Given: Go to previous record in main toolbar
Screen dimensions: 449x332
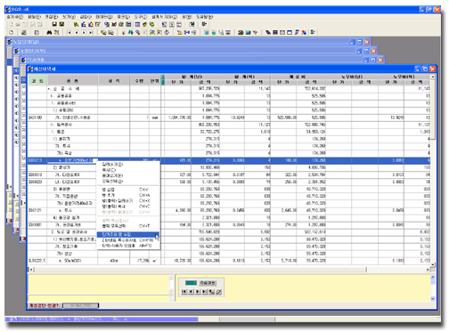Looking at the screenshot, I should pyautogui.click(x=77, y=32).
